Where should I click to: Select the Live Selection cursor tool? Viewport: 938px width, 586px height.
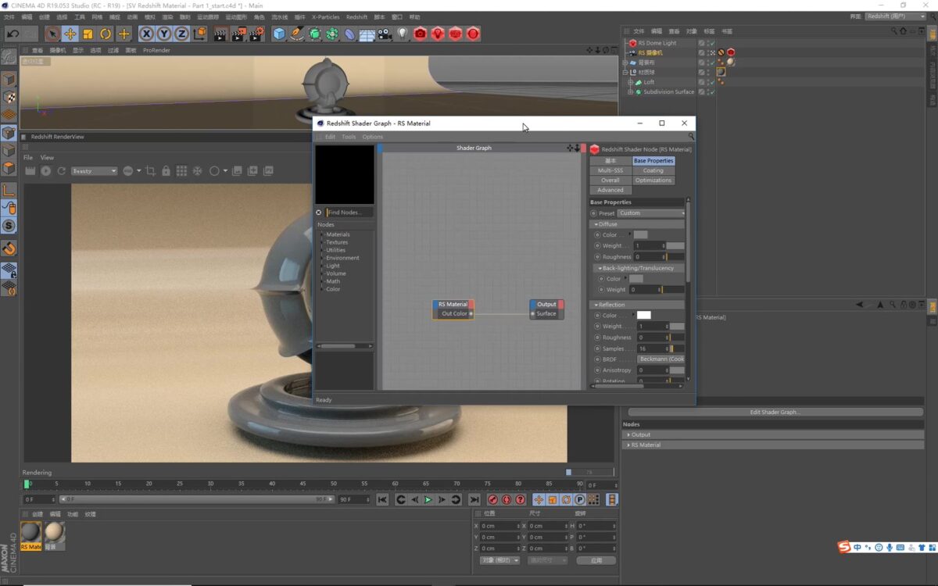point(52,34)
